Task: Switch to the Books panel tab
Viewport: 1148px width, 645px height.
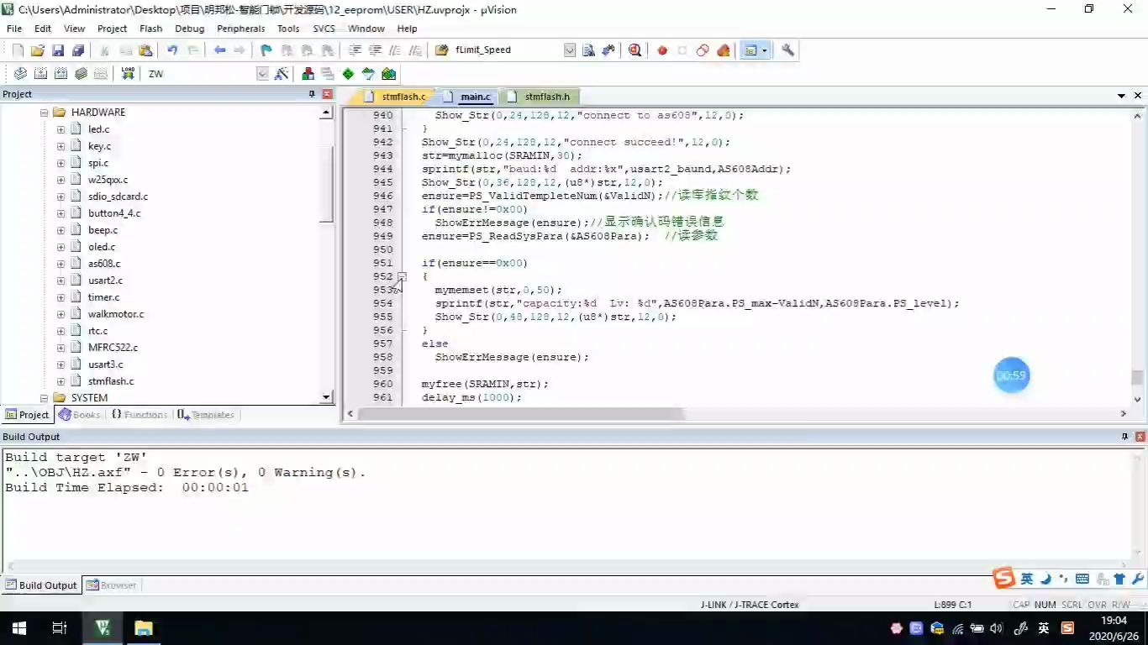Action: (x=80, y=415)
